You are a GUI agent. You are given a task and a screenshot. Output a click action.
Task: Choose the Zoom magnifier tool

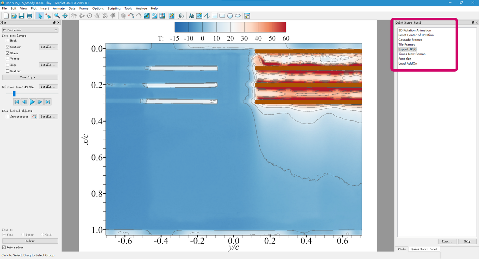coord(57,16)
